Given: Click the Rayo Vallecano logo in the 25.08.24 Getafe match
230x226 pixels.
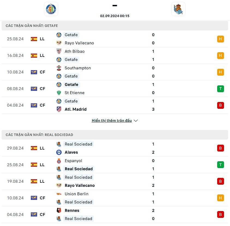Looking at the screenshot, I should (x=59, y=43).
